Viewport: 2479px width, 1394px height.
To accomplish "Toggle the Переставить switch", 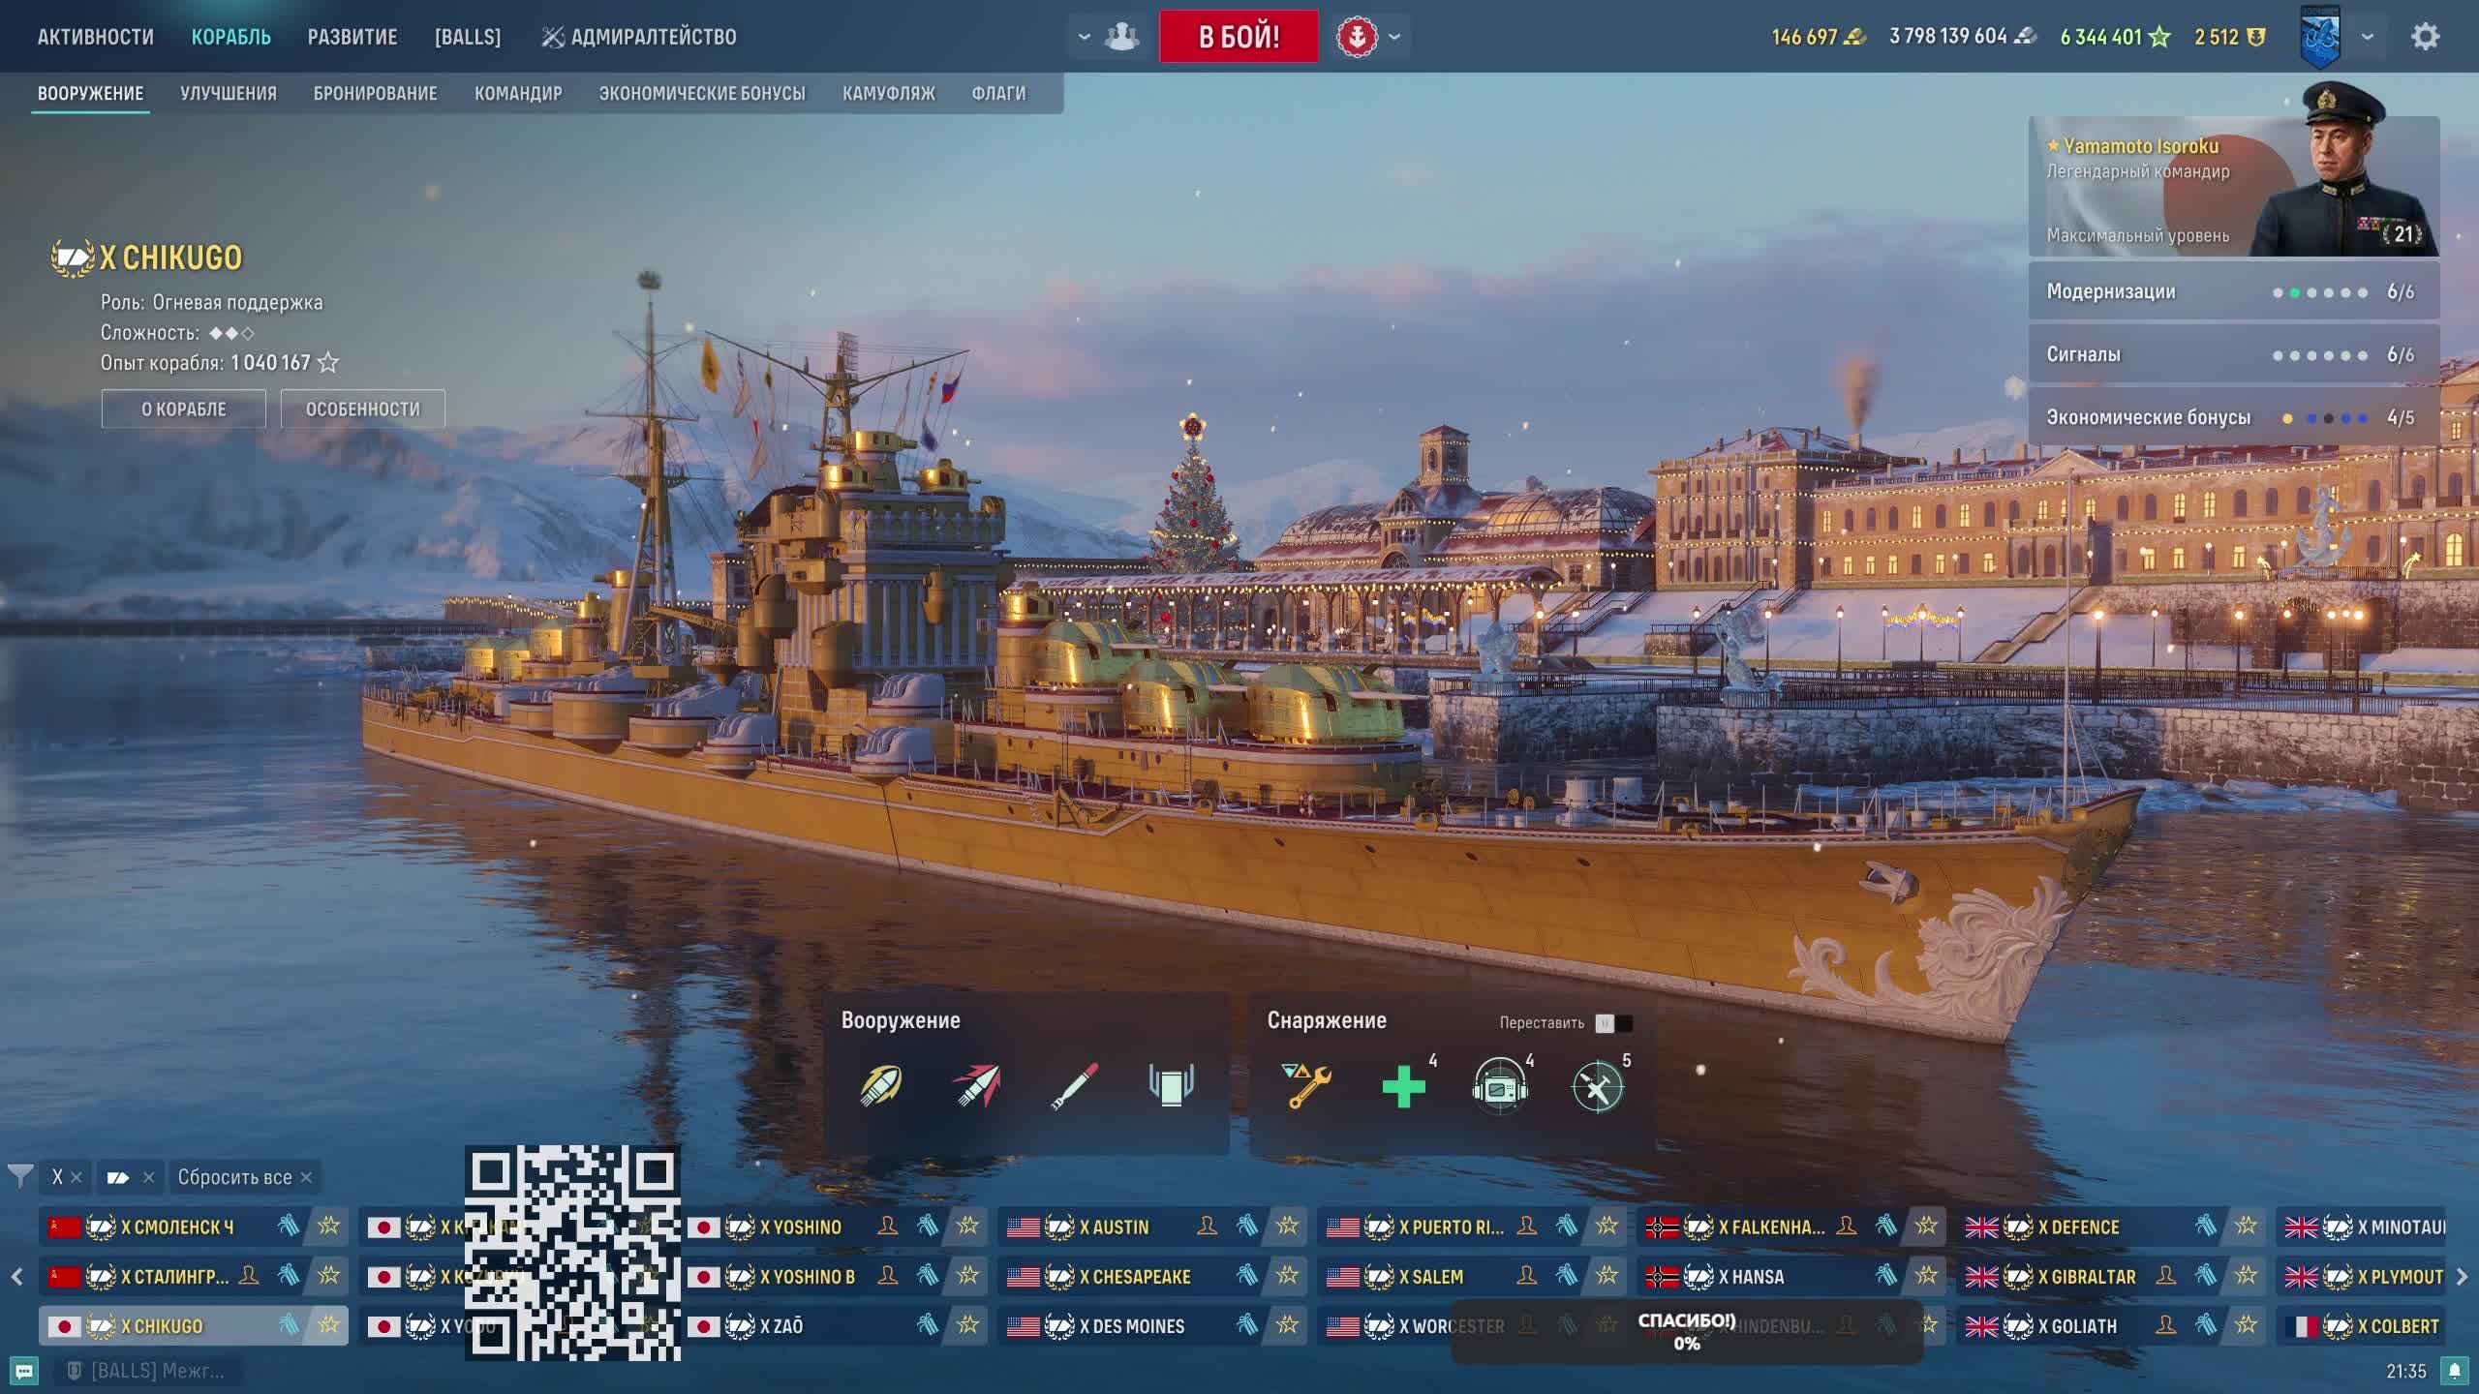I will click(1613, 1023).
